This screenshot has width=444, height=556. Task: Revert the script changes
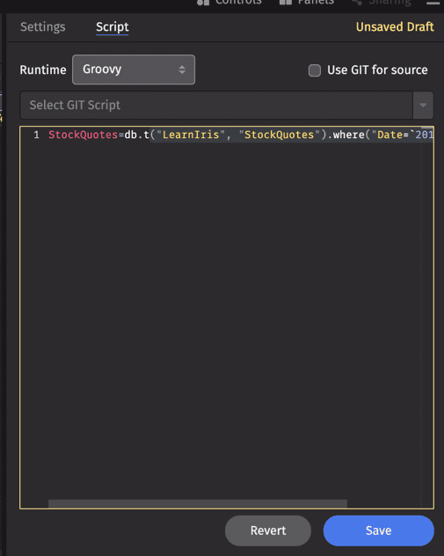(268, 530)
